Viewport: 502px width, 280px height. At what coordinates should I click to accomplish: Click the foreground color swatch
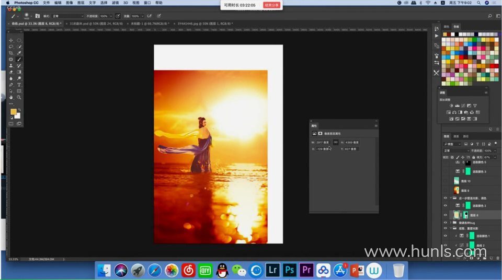point(13,111)
